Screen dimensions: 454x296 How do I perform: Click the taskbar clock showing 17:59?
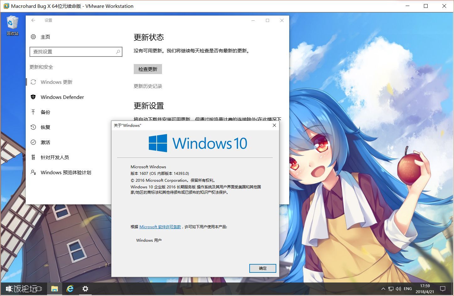(425, 289)
